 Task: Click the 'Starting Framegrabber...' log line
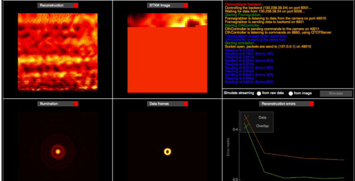coord(244,15)
